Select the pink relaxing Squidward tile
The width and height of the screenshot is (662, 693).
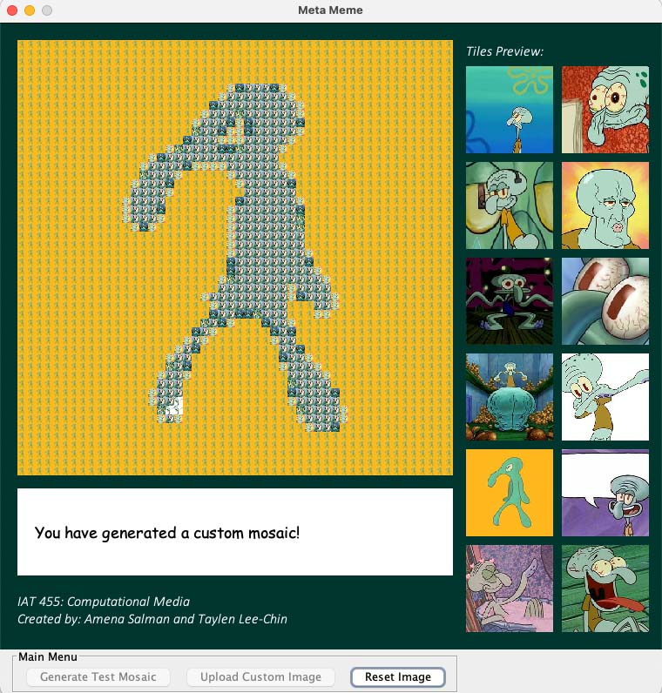[x=510, y=589]
